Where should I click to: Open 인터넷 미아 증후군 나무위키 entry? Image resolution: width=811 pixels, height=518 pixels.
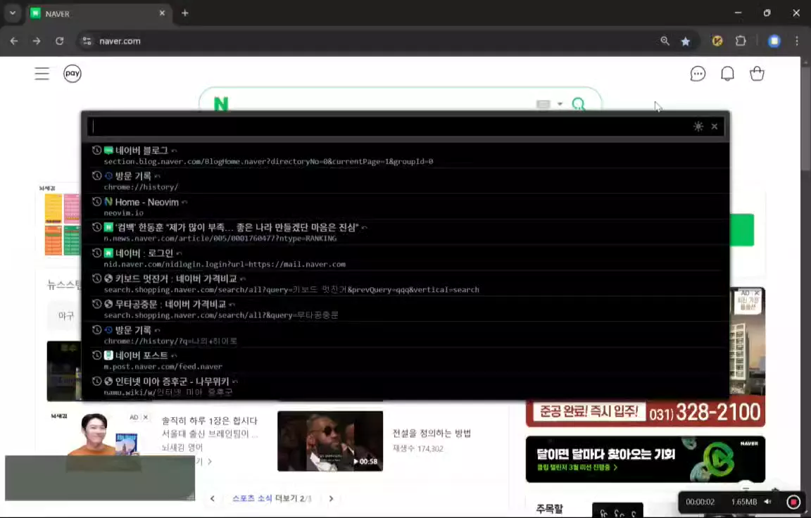pos(405,386)
